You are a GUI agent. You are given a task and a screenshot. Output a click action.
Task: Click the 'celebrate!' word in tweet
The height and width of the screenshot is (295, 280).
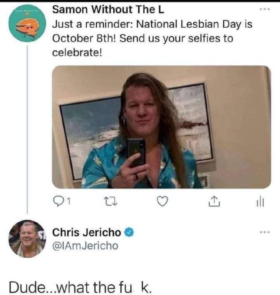pos(77,52)
